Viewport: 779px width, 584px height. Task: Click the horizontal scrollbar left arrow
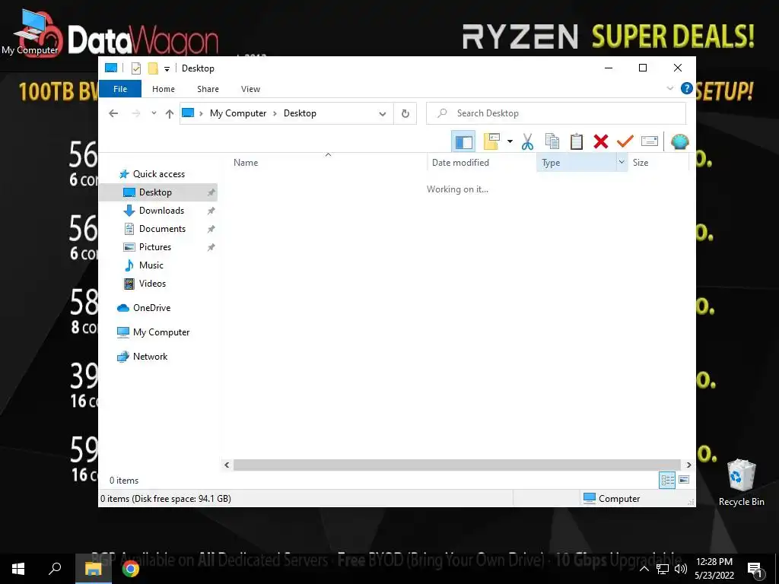[227, 465]
